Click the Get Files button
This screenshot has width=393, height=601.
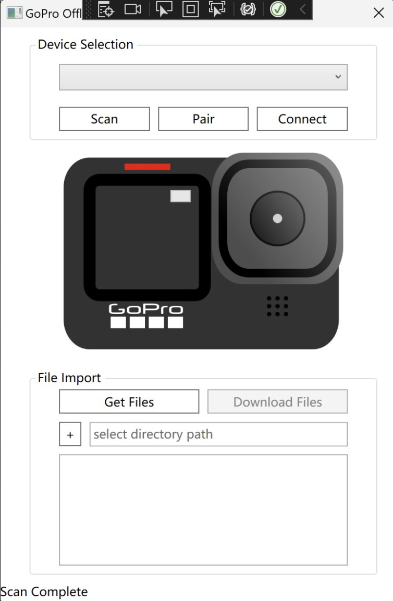coord(129,402)
